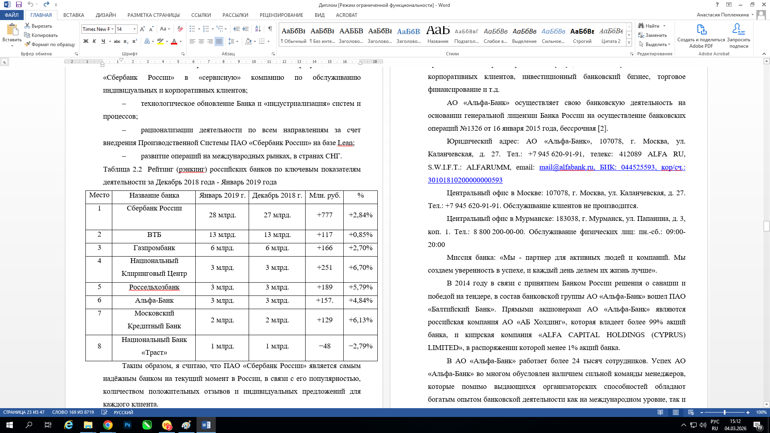Click the Заменить button
This screenshot has height=433, width=770.
tap(653, 35)
